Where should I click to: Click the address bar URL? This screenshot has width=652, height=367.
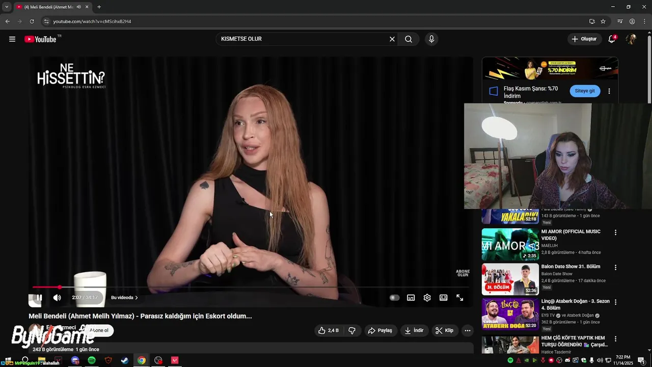click(92, 21)
